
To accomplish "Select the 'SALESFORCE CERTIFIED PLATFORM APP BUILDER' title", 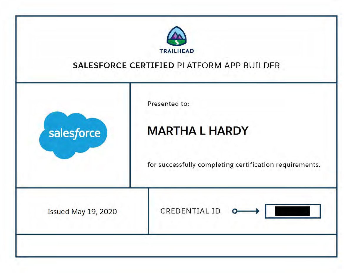I will click(x=176, y=65).
